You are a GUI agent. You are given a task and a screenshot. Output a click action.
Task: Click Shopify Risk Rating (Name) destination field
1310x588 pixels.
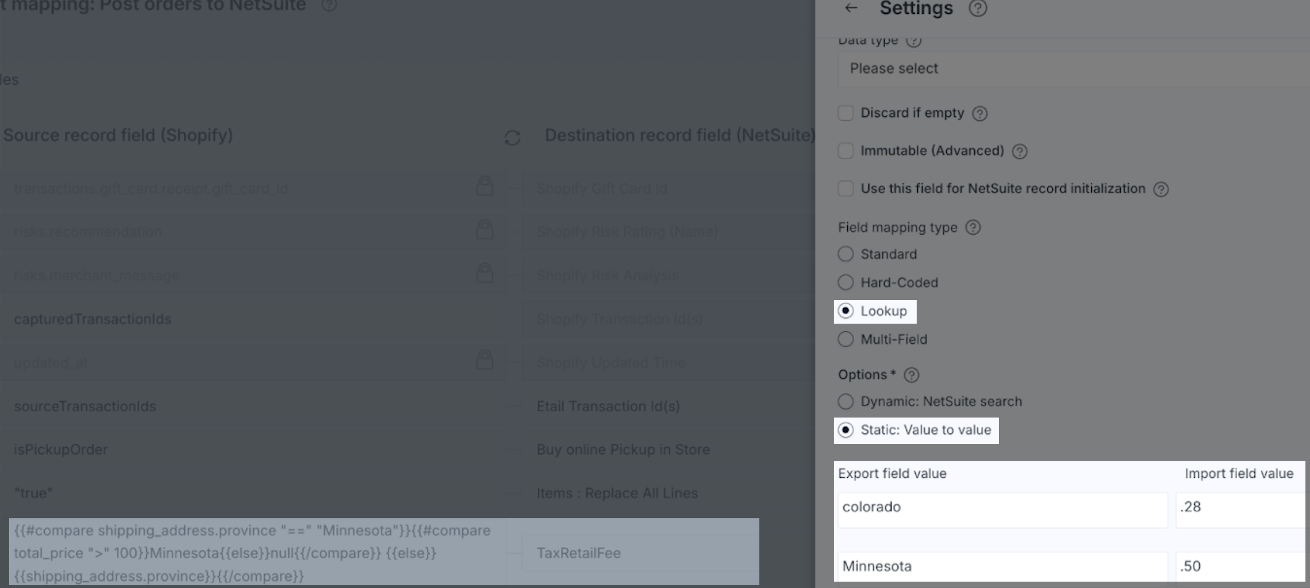(x=669, y=232)
